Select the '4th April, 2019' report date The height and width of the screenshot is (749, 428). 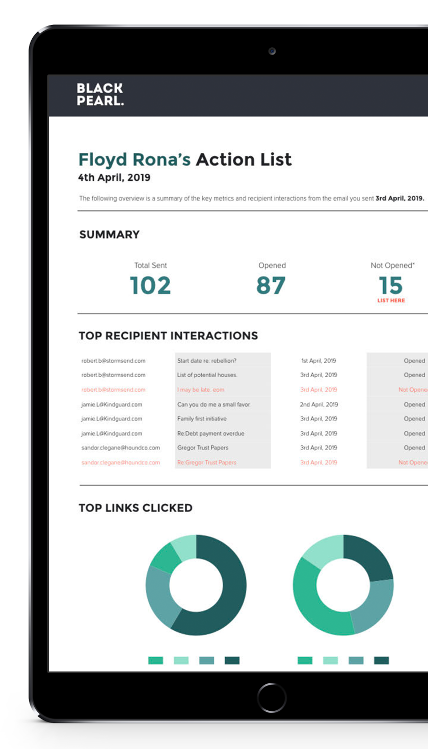tap(114, 178)
